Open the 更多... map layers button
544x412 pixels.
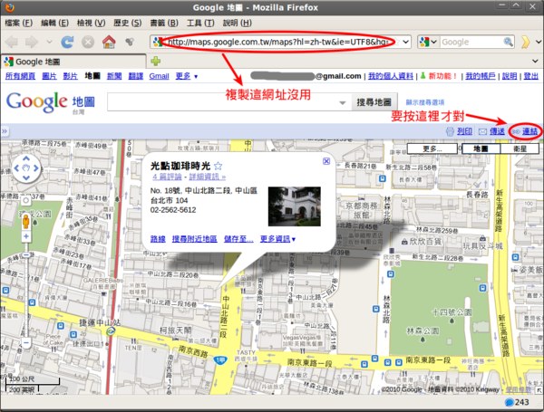coord(432,149)
